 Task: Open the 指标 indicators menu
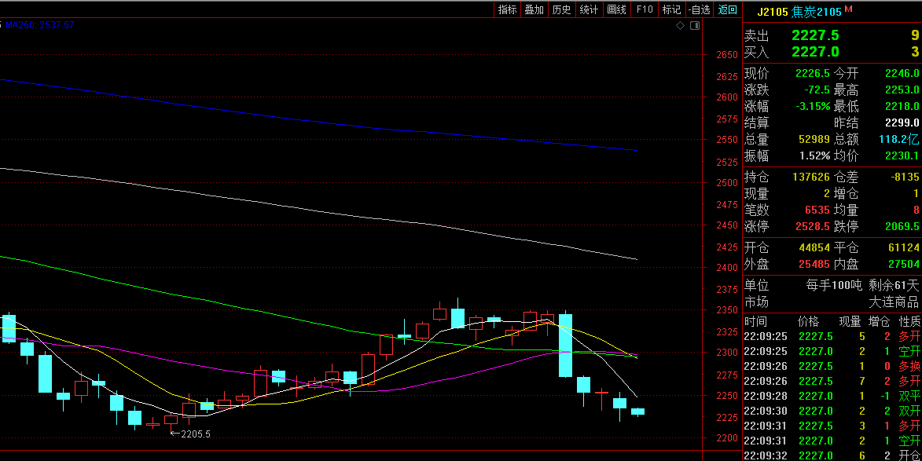point(508,9)
